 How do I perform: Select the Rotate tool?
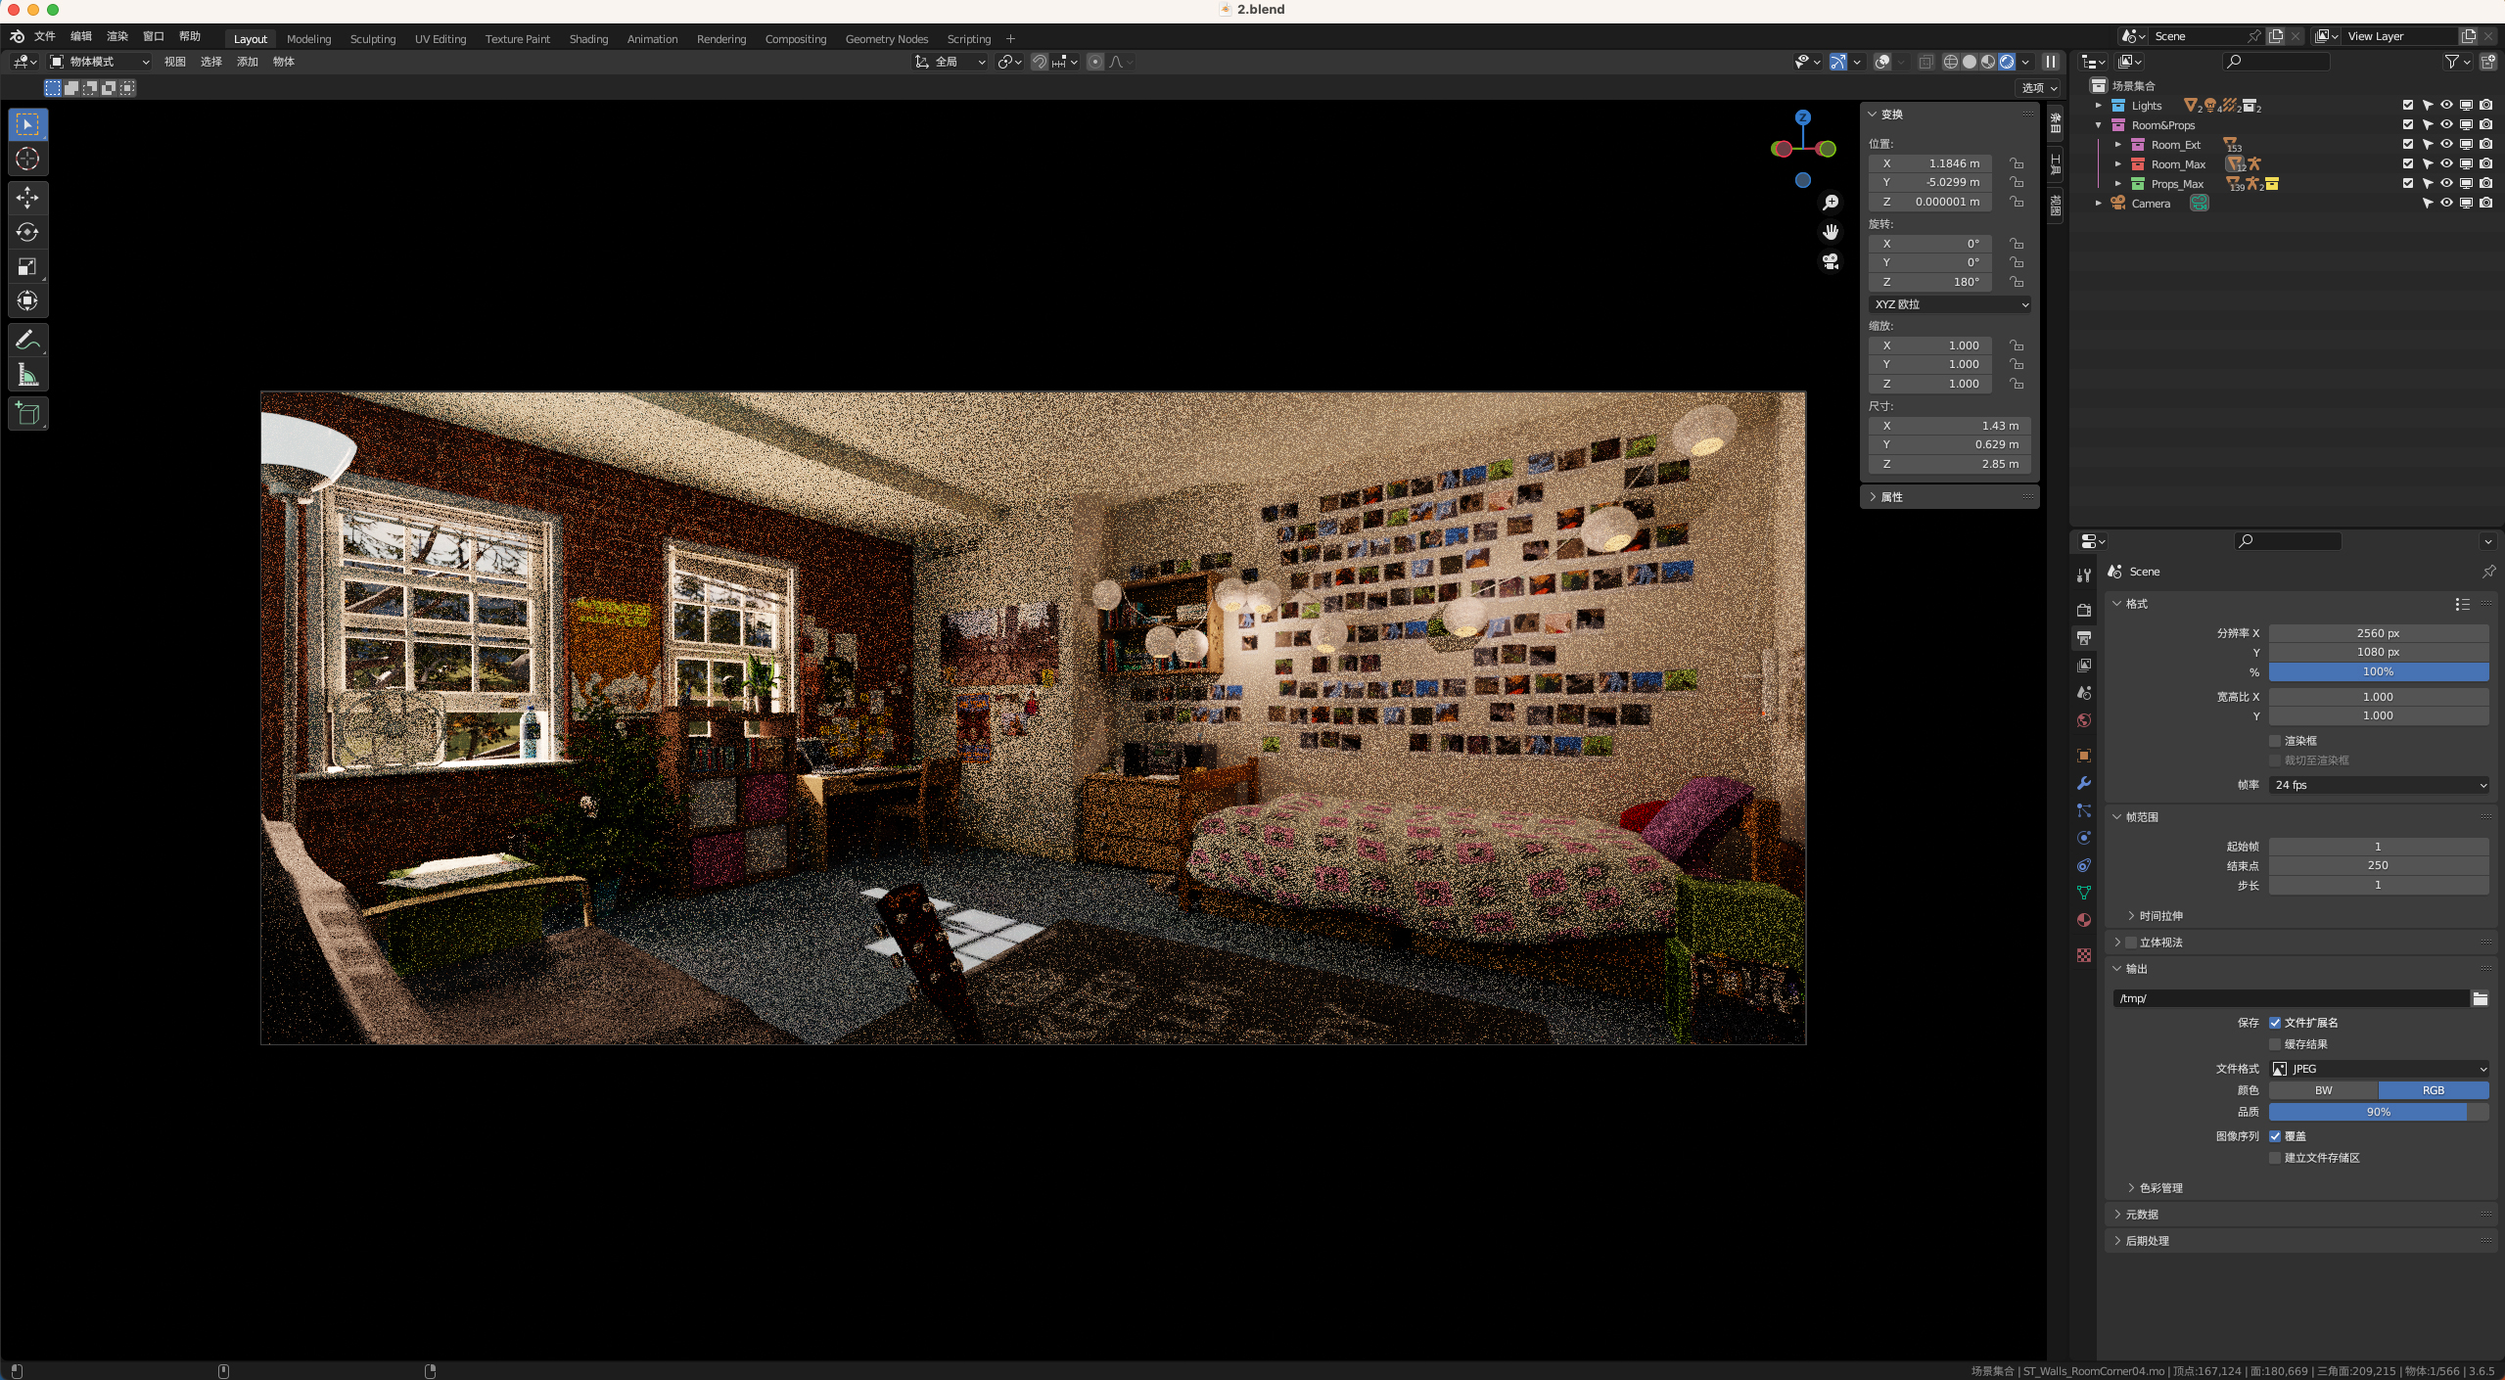click(27, 232)
